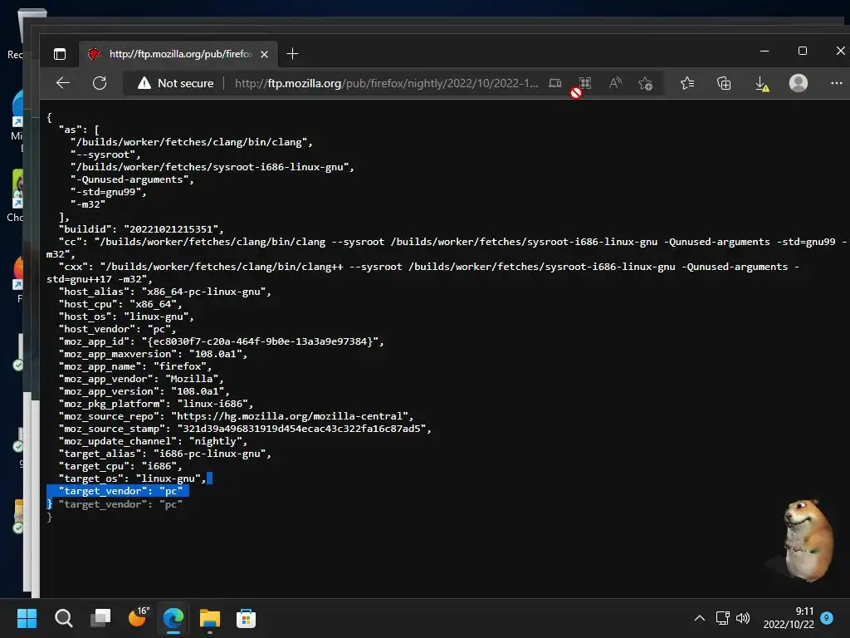This screenshot has width=850, height=638.
Task: Click the Not secure warning indicator
Action: (175, 83)
